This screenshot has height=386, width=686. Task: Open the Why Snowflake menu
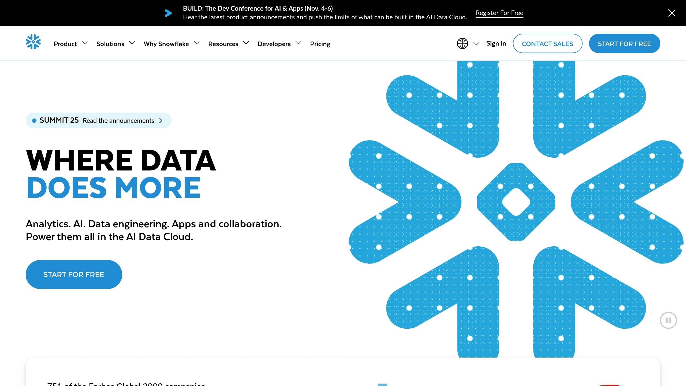pos(166,44)
